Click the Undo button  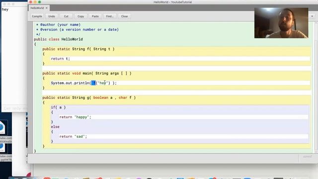pos(52,16)
